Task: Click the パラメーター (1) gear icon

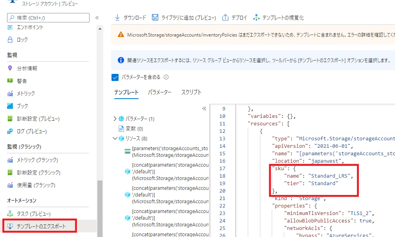Action: point(121,119)
